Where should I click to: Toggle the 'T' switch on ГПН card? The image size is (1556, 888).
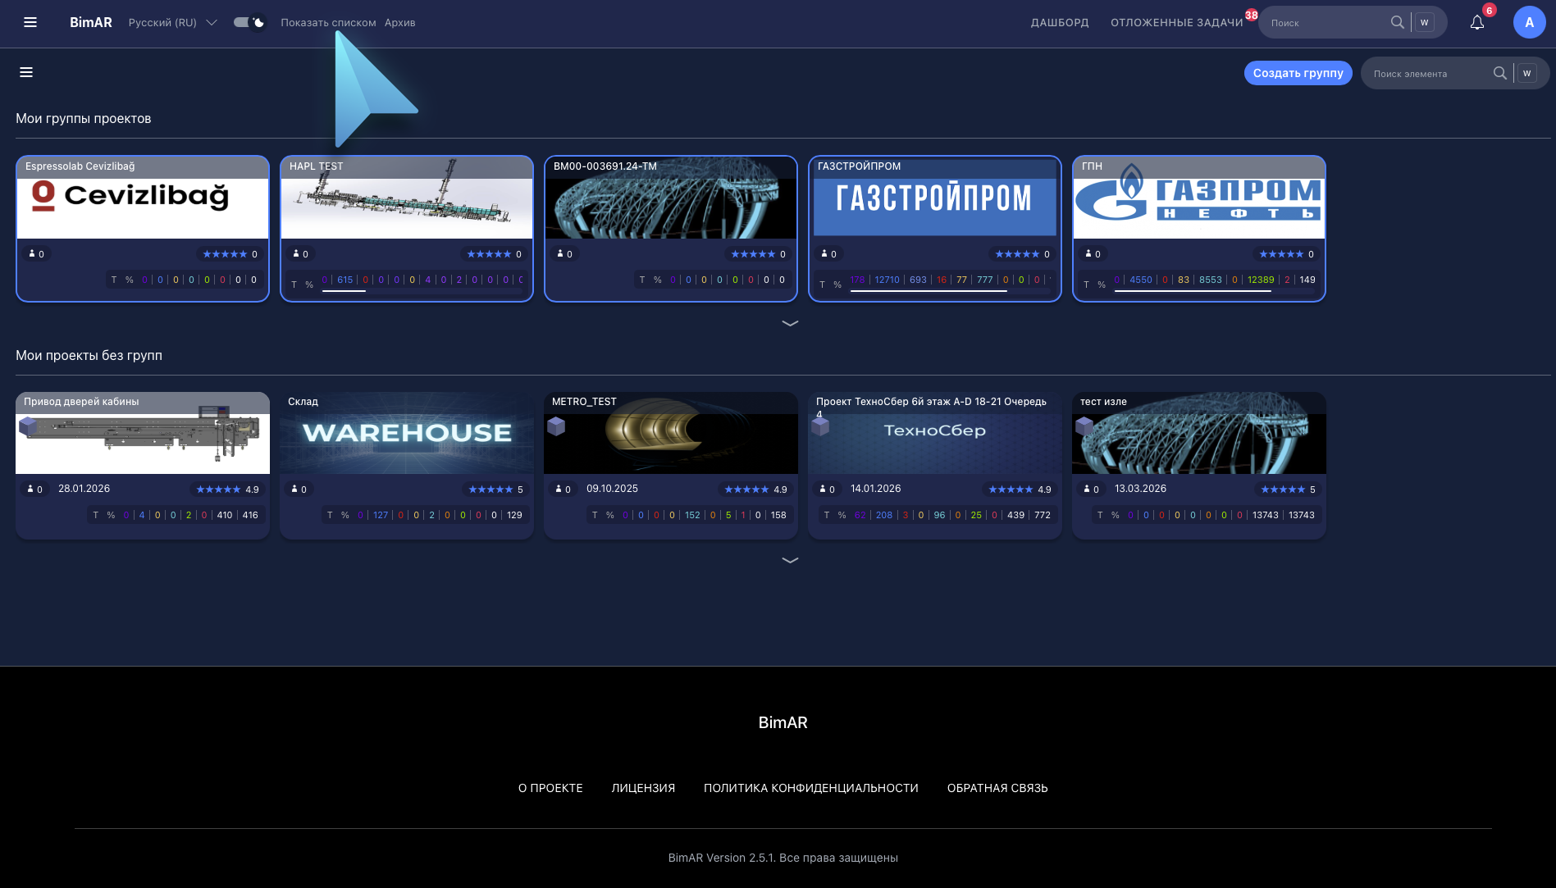[x=1086, y=285]
